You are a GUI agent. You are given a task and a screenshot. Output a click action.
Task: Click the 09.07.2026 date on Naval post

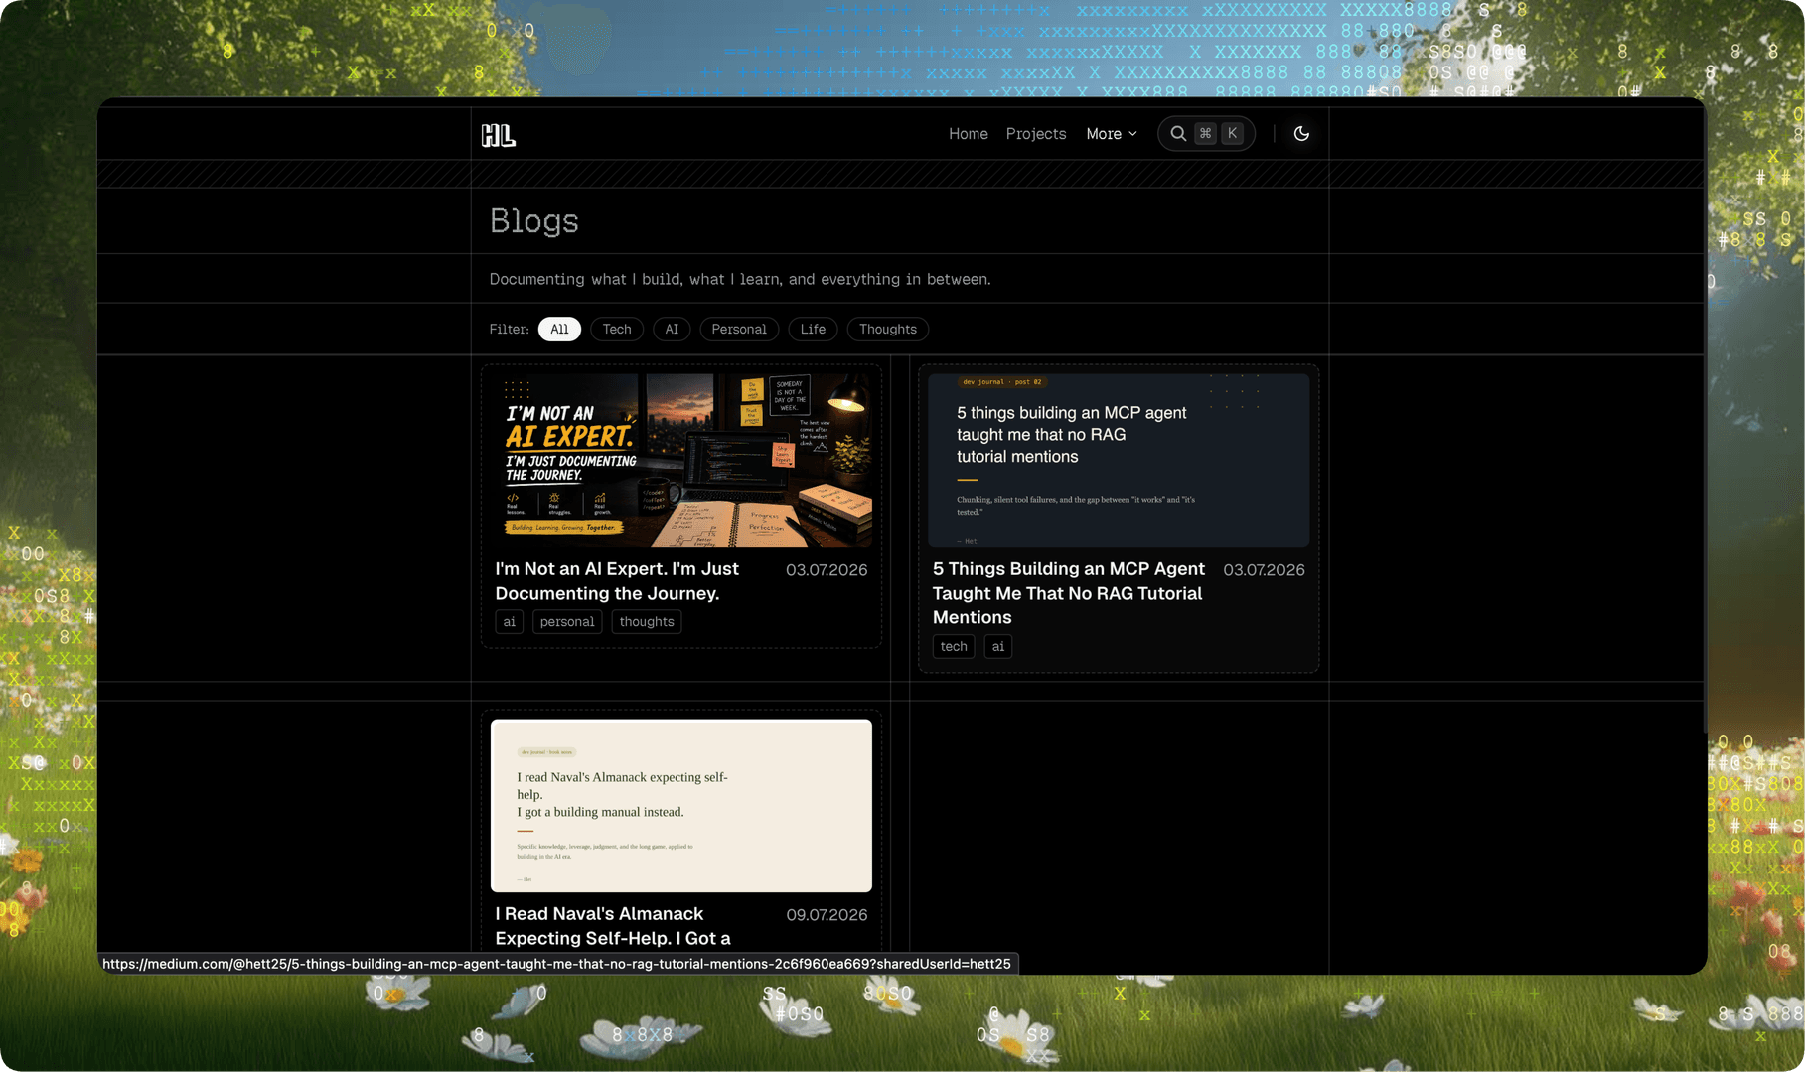827,915
